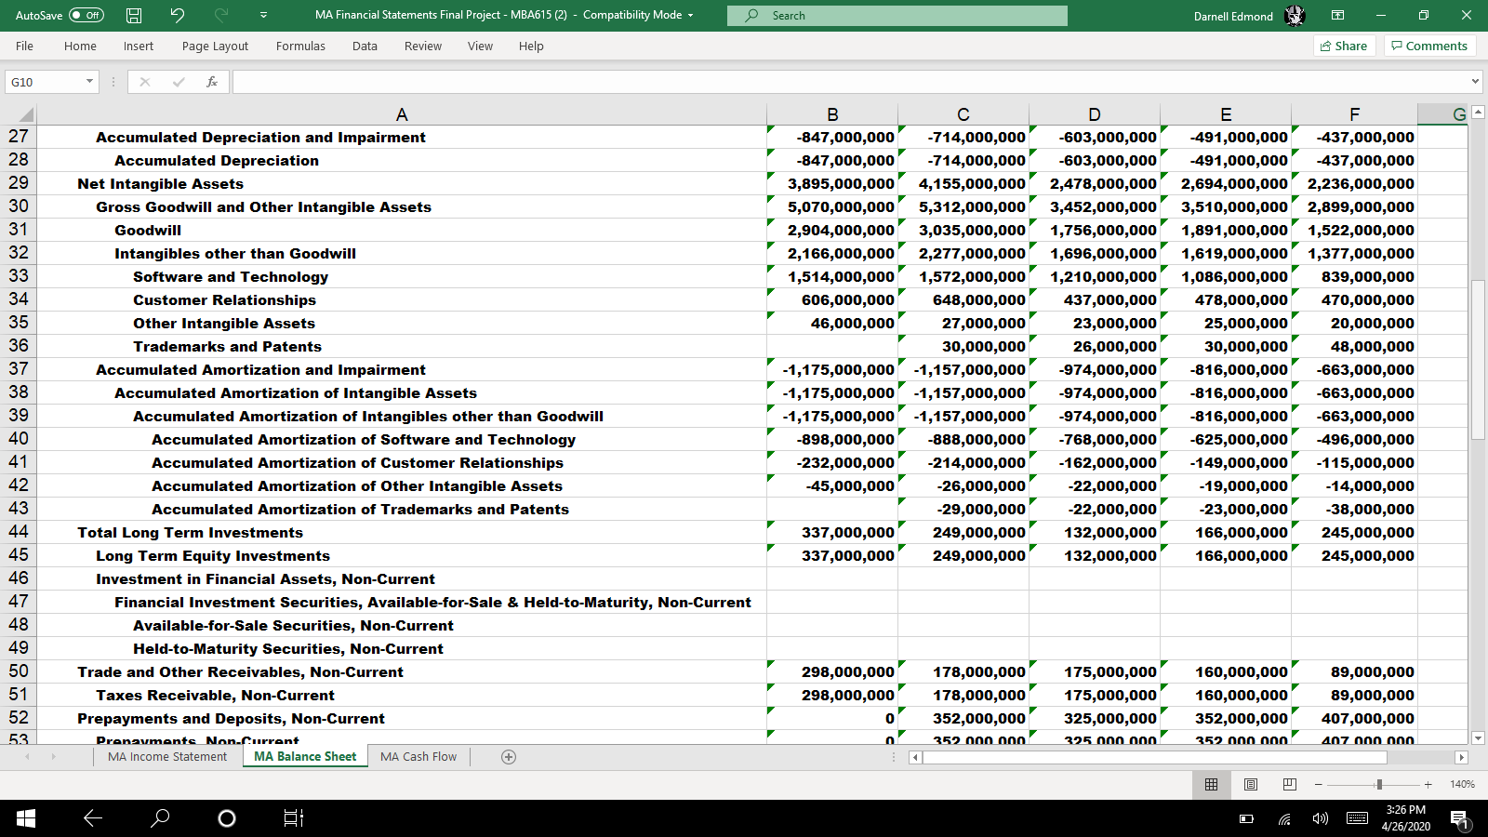Click the Search box in title bar
This screenshot has height=837, width=1488.
tap(897, 16)
